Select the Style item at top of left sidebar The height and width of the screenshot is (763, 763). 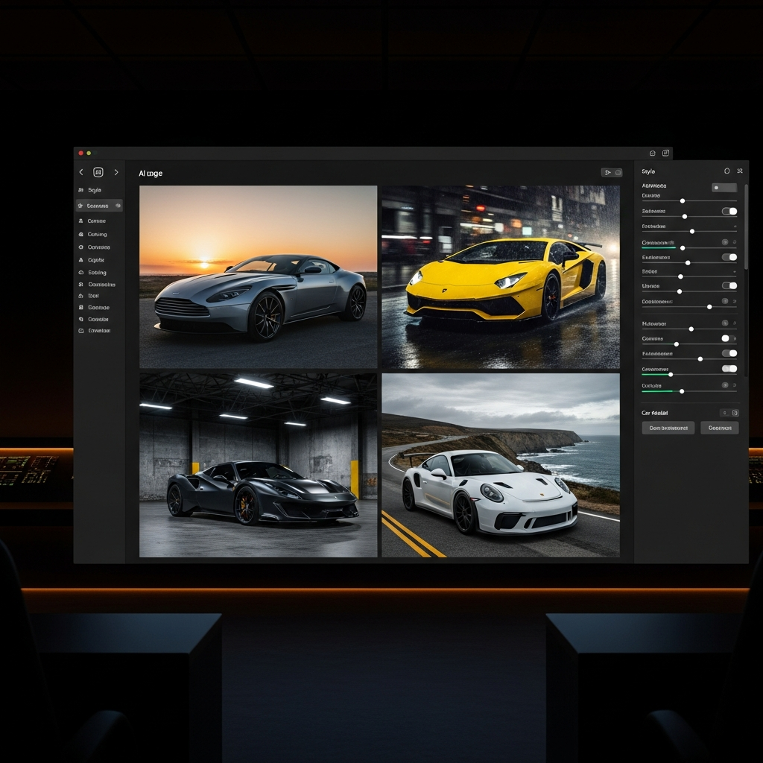(95, 190)
